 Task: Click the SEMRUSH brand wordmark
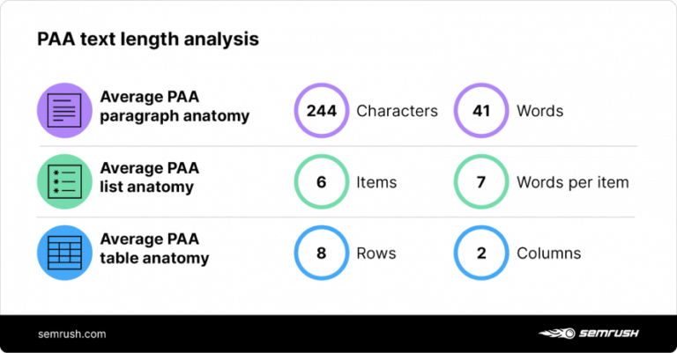pyautogui.click(x=609, y=333)
